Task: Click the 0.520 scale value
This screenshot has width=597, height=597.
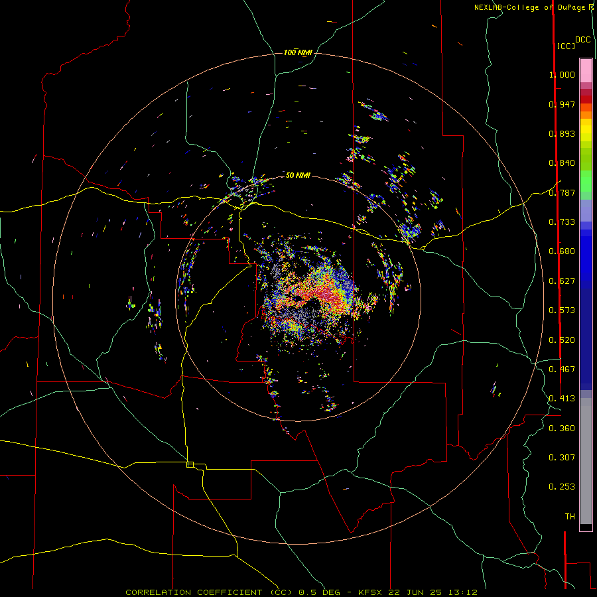Action: pyautogui.click(x=562, y=340)
